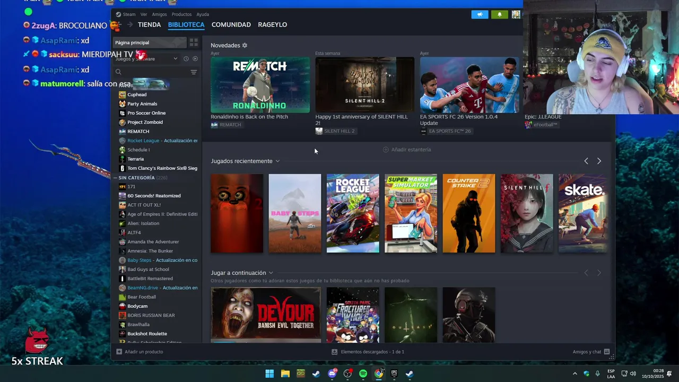Open the South Park Fractured But Whole cover
The width and height of the screenshot is (679, 382).
pyautogui.click(x=353, y=315)
